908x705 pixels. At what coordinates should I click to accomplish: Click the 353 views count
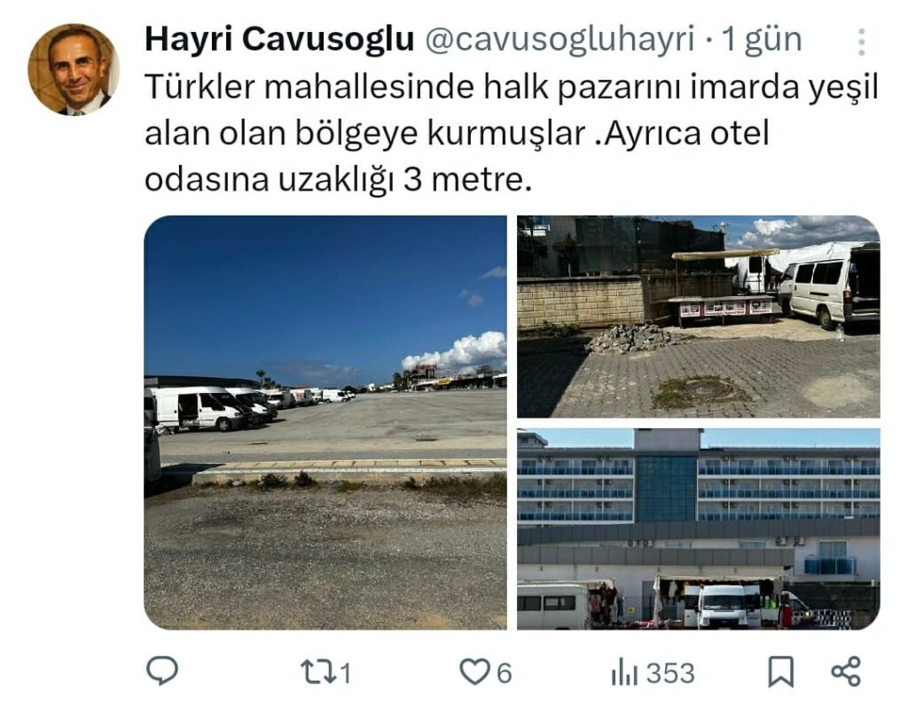point(670,673)
